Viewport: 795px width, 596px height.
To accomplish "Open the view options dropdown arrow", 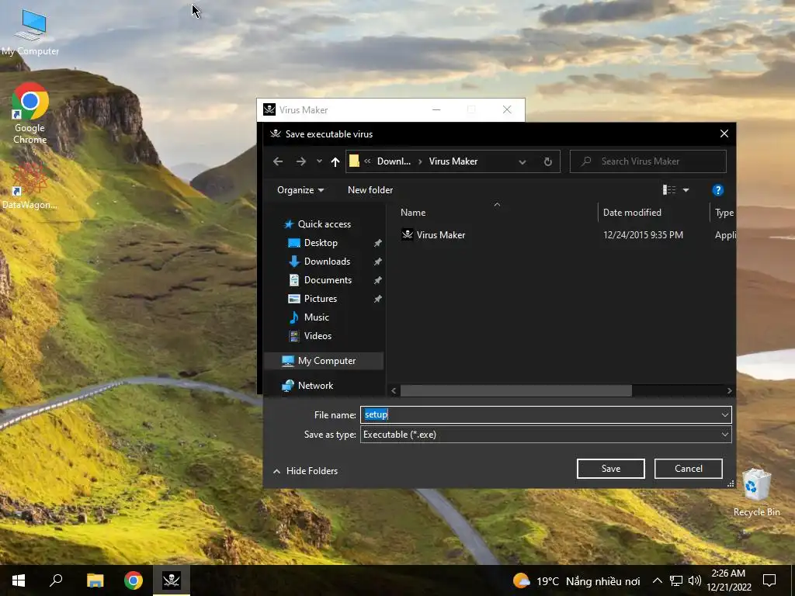I will pos(686,190).
